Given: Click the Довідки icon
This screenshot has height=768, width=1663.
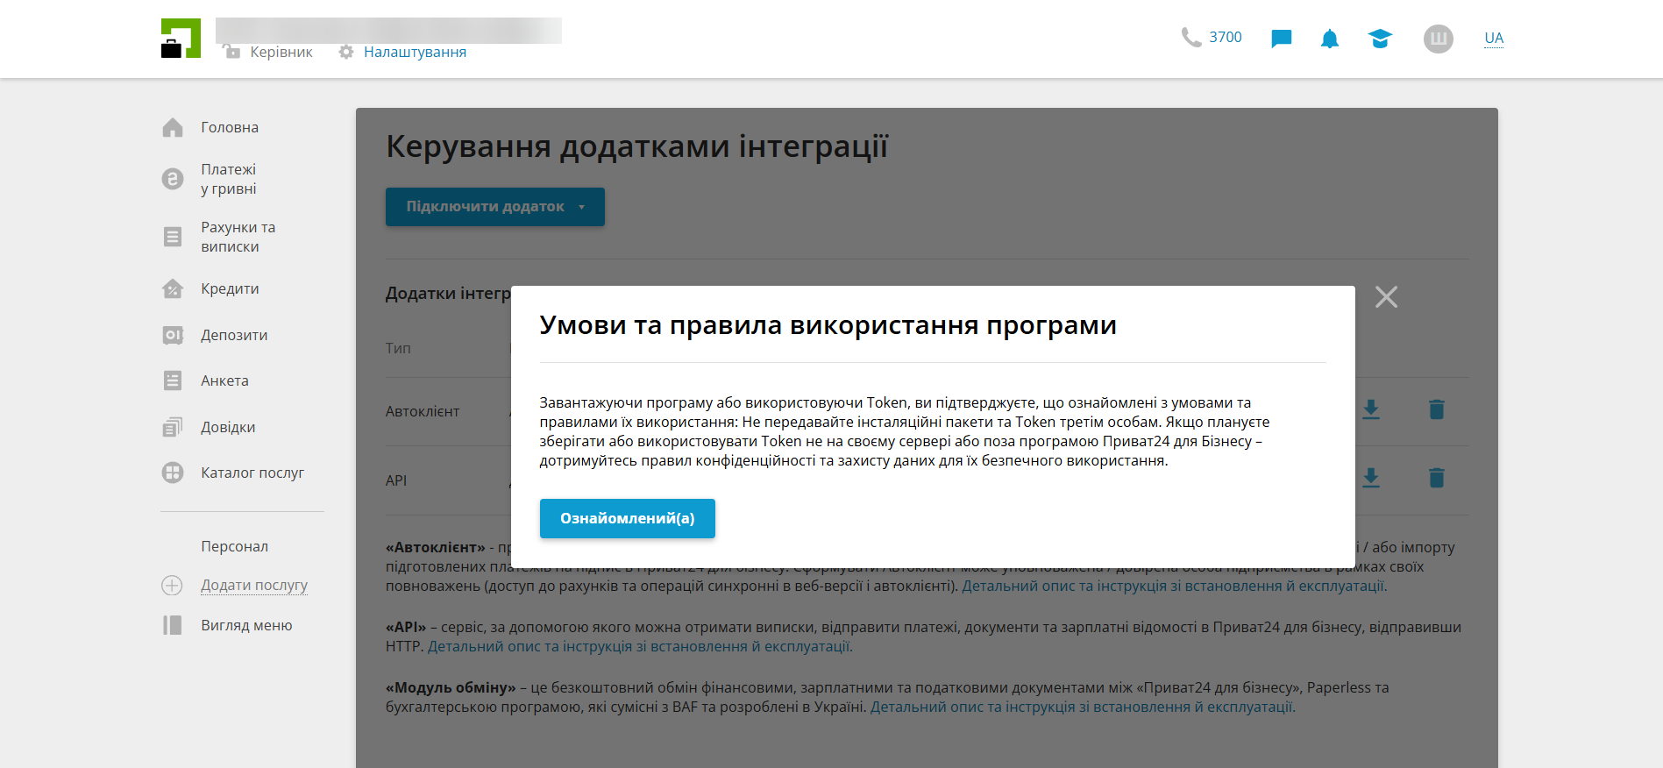Looking at the screenshot, I should pyautogui.click(x=173, y=427).
